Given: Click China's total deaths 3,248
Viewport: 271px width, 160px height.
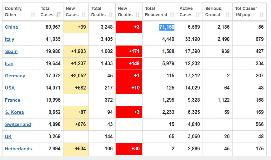Looking at the screenshot, I should tap(107, 27).
